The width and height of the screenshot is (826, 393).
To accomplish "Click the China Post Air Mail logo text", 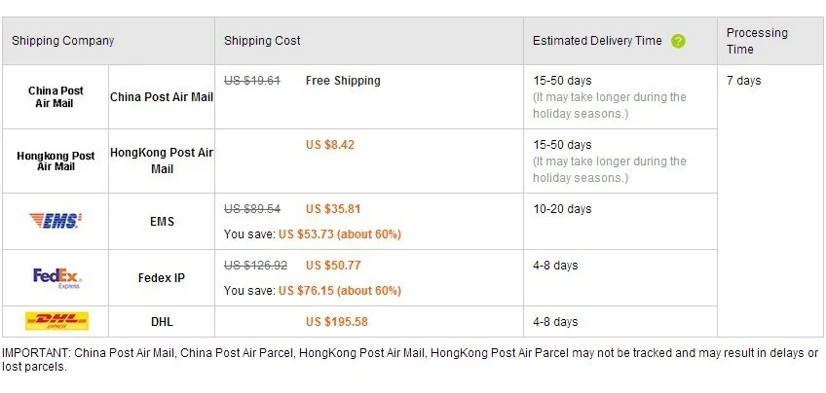I will [56, 97].
